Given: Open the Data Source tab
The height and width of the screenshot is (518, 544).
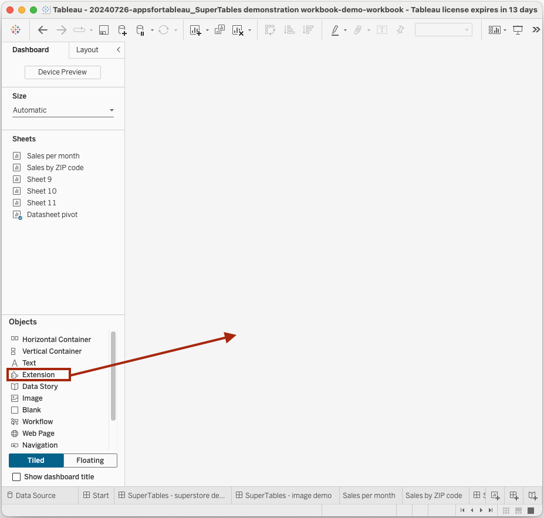Looking at the screenshot, I should [32, 496].
